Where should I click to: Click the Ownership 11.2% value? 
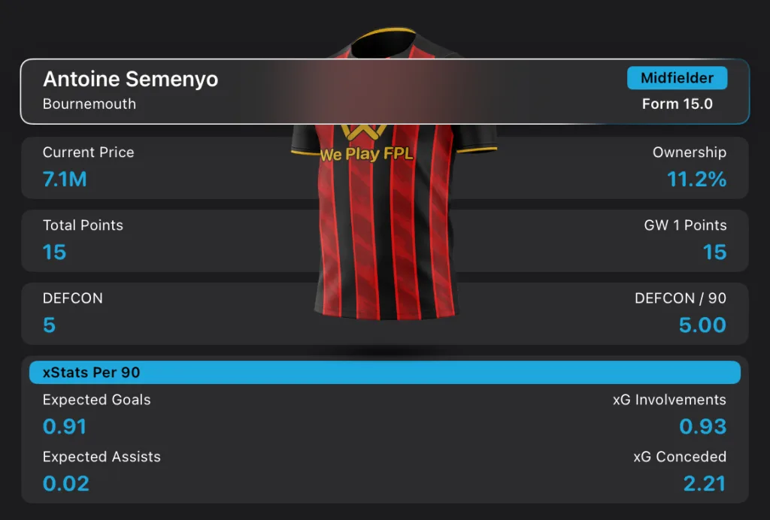pos(697,179)
